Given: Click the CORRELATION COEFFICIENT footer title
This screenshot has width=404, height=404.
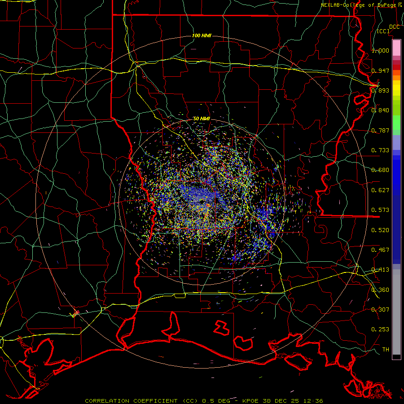Looking at the screenshot, I should 131,401.
